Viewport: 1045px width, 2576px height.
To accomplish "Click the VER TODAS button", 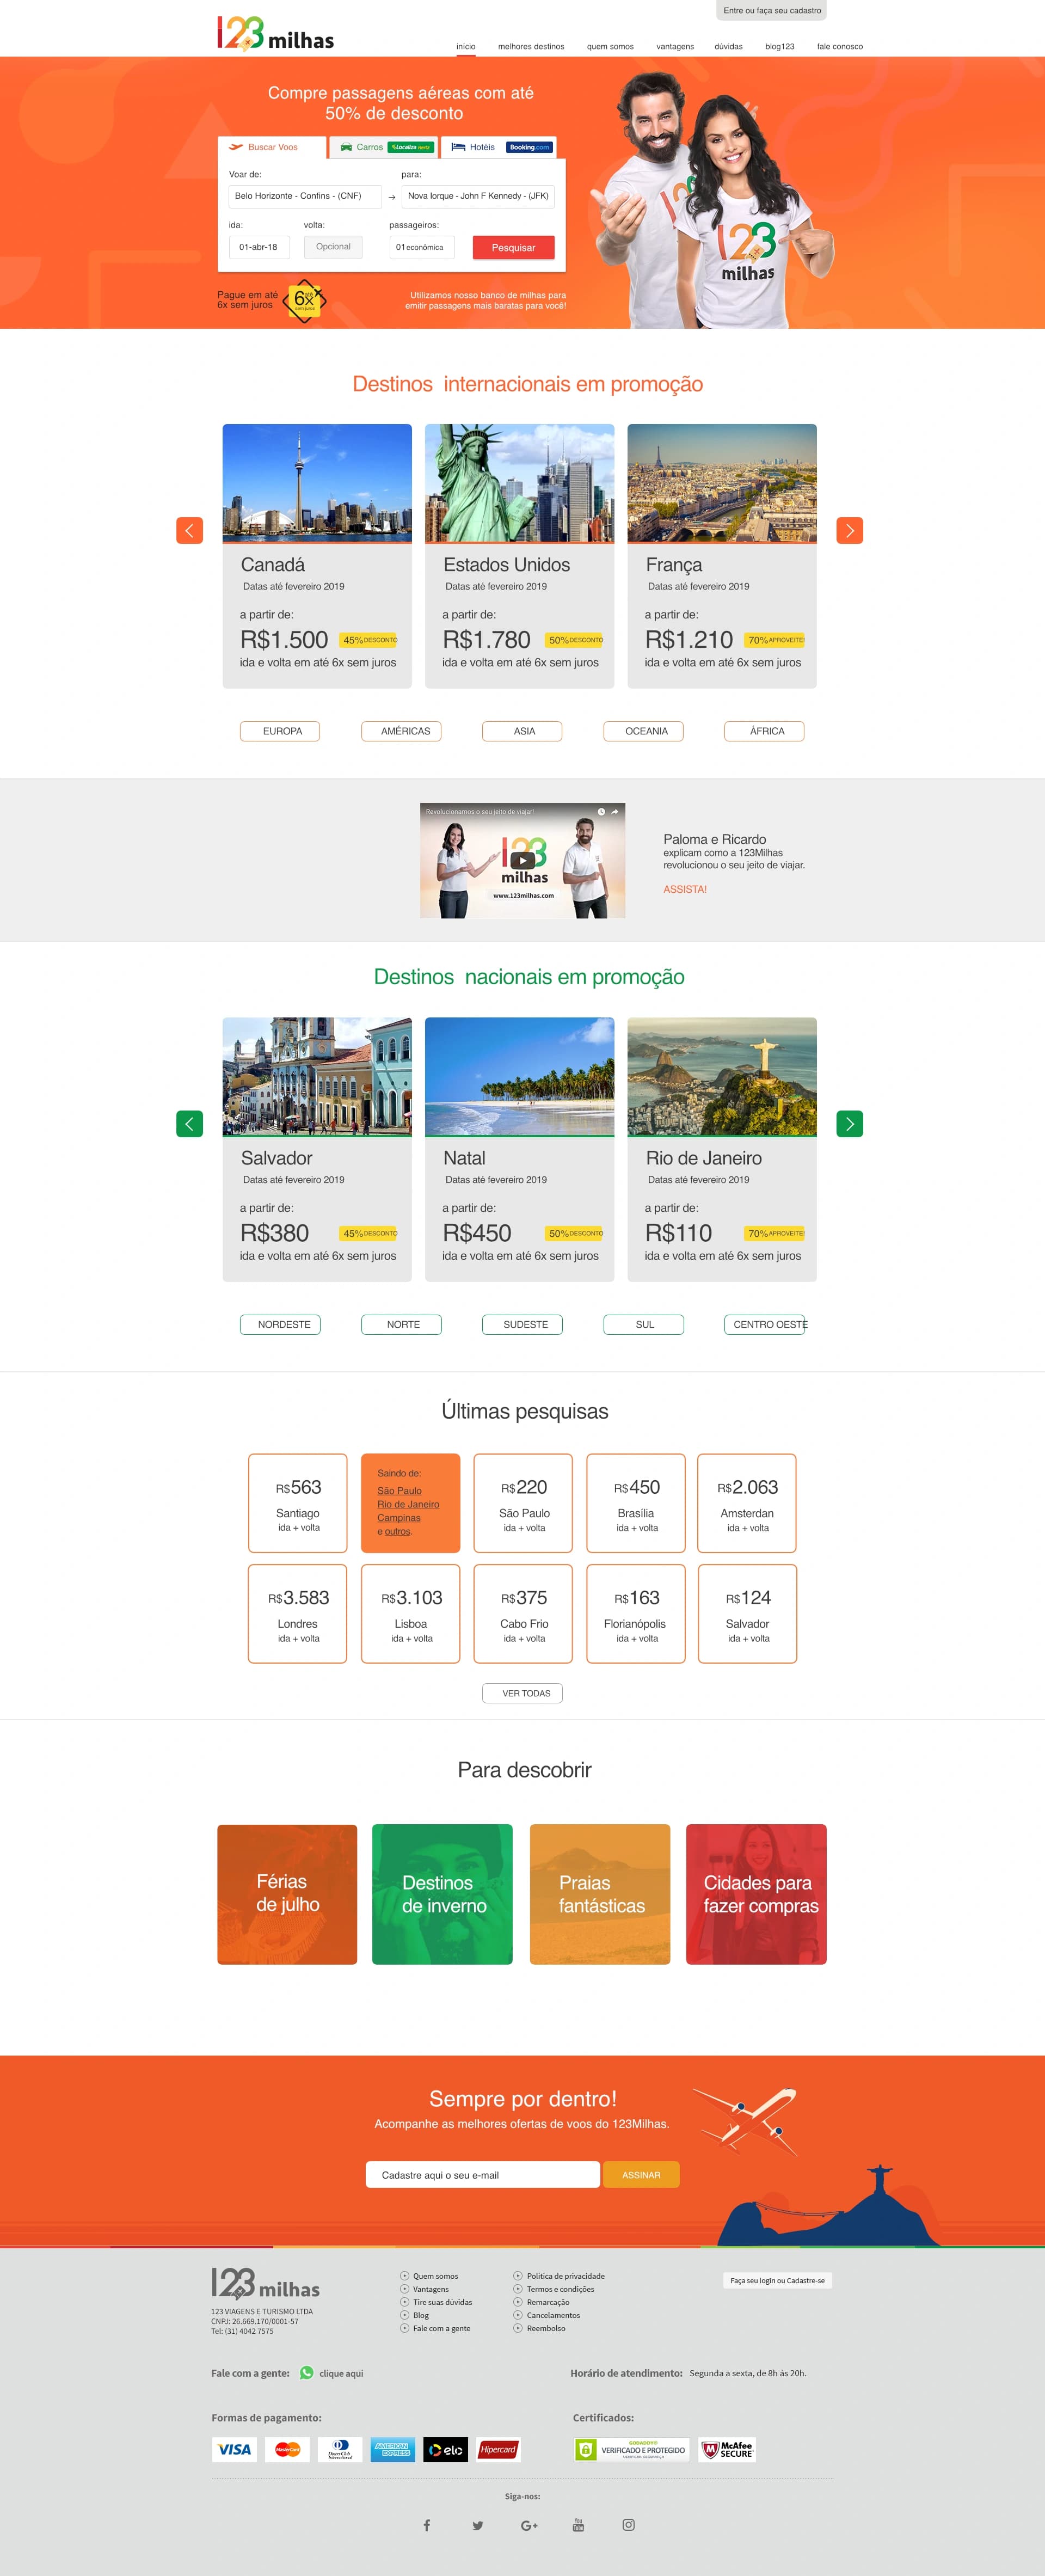I will (522, 1693).
